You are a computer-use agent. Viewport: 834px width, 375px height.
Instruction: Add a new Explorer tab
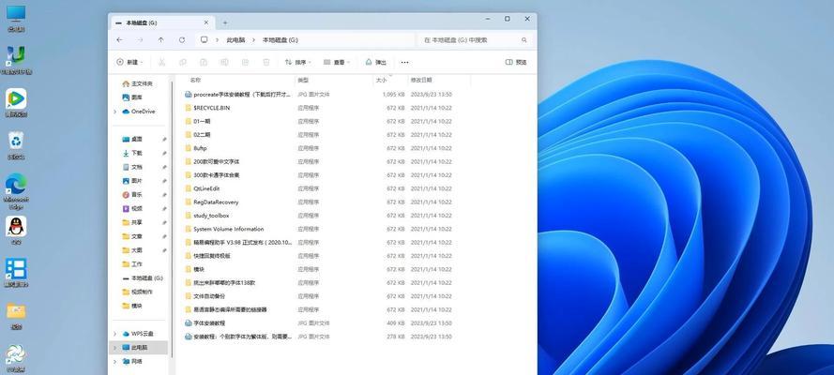click(x=225, y=22)
